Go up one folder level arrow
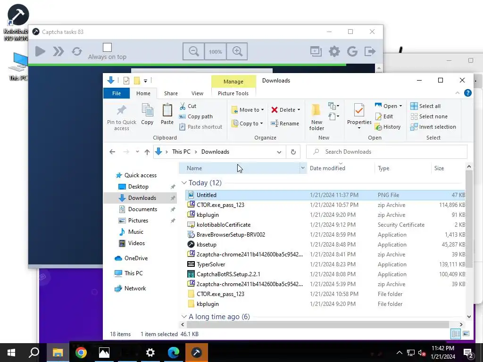The width and height of the screenshot is (483, 362). point(147,152)
